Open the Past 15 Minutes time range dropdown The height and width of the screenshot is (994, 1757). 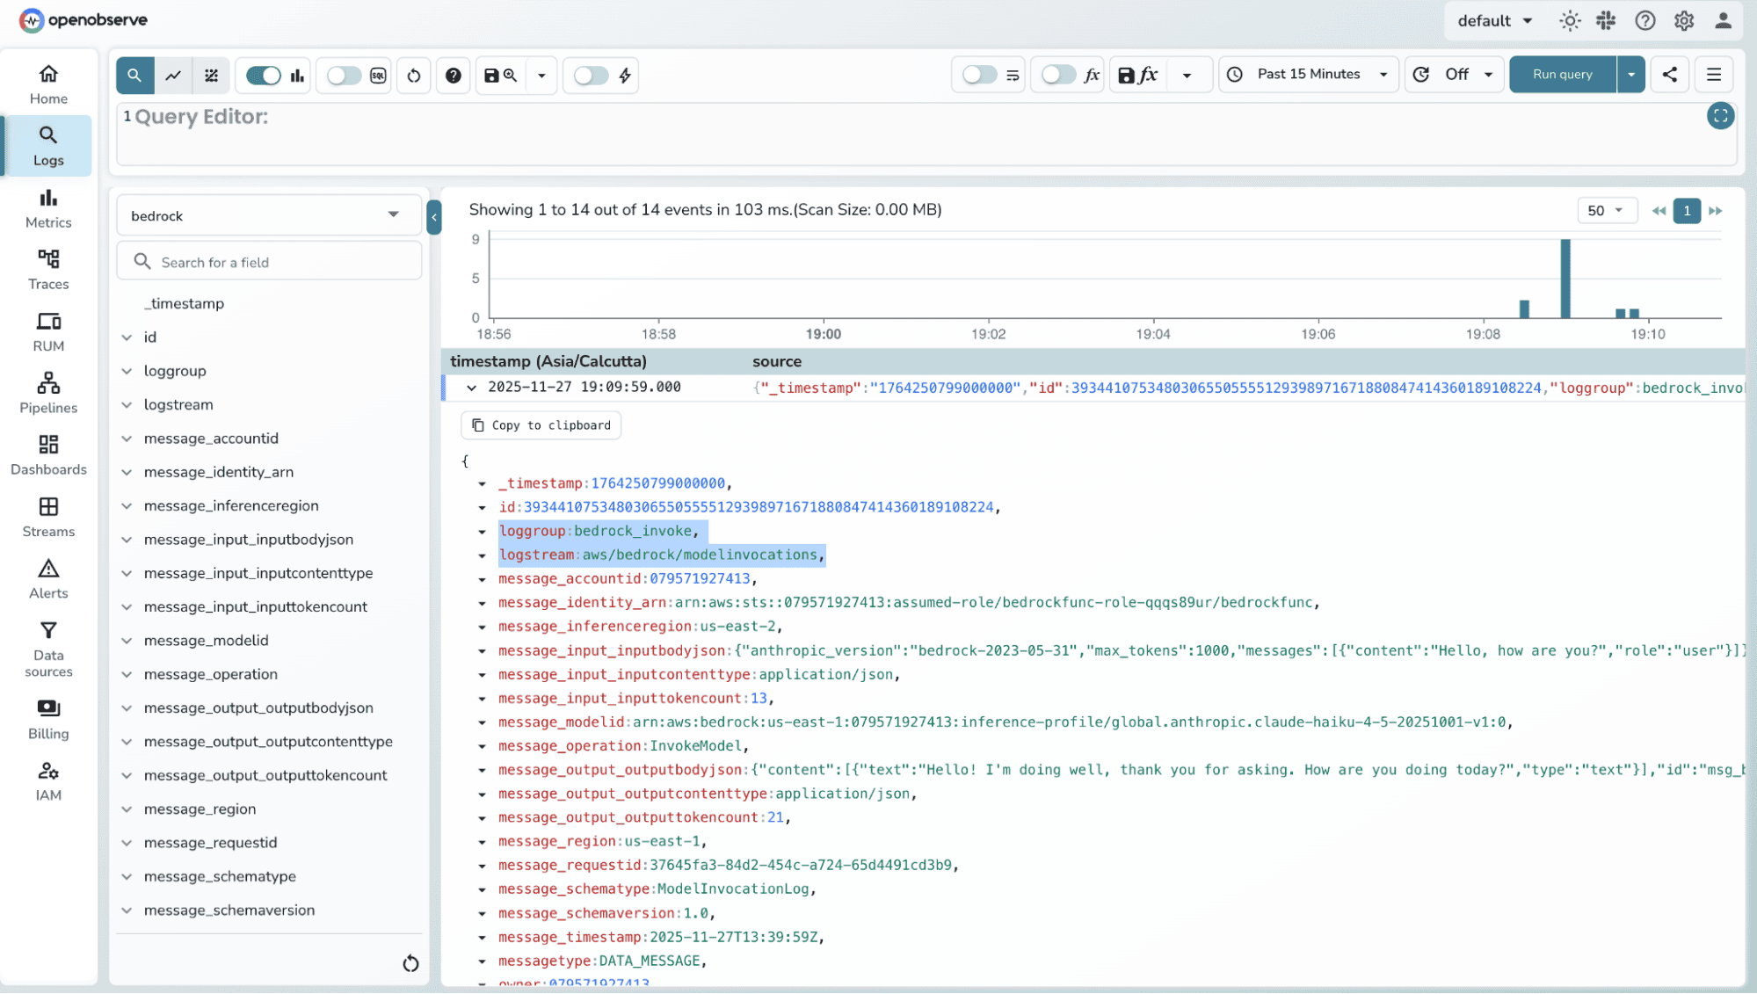coord(1308,74)
